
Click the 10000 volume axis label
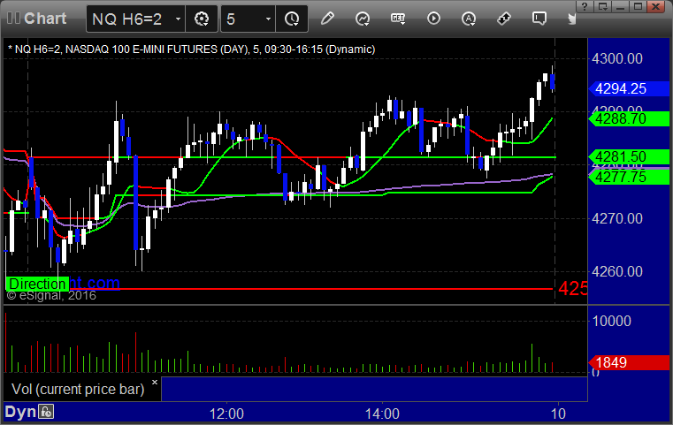(x=612, y=321)
